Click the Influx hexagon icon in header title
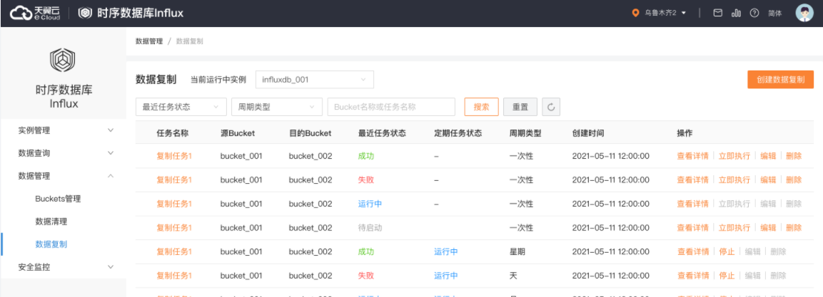 (85, 13)
